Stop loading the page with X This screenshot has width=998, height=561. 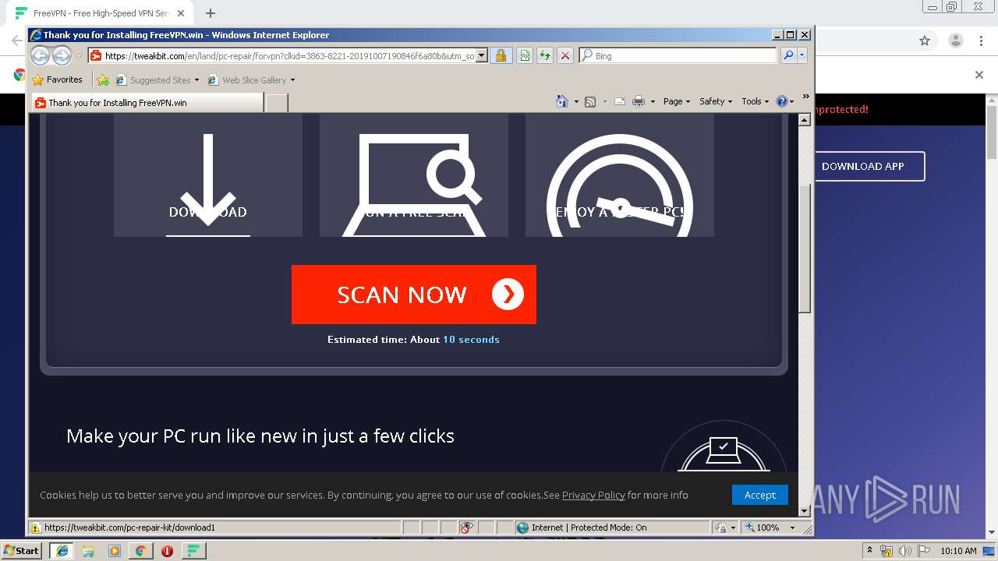565,56
